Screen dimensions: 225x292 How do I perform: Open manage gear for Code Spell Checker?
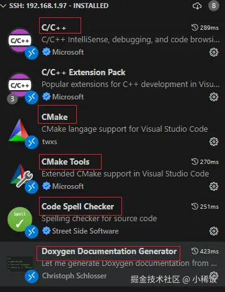(x=214, y=231)
